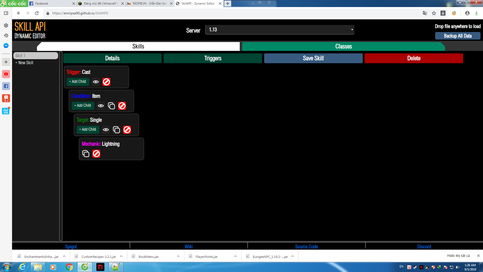This screenshot has width=483, height=272.
Task: Expand options for CustomRecipes-2.2.1.jar download
Action: coord(121,256)
